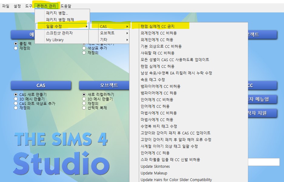Choose 외계인에게 CC 허용
The height and width of the screenshot is (182, 284).
tap(189, 40)
